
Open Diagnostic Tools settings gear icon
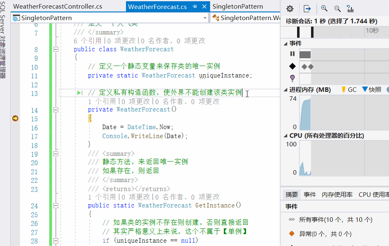(290, 8)
